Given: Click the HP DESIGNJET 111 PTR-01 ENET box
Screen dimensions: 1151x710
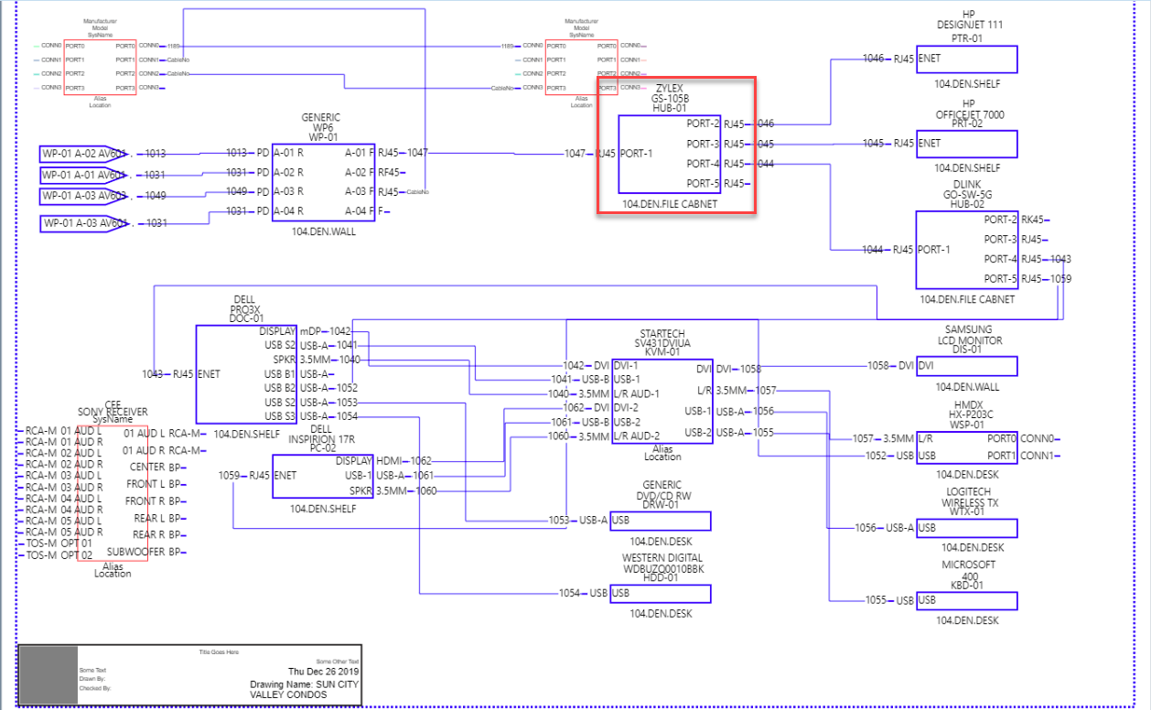Looking at the screenshot, I should click(967, 59).
